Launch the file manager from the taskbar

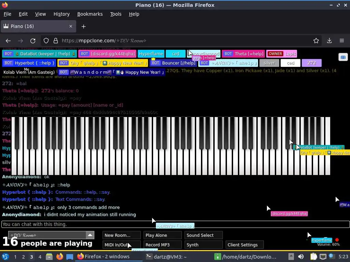coord(49,257)
